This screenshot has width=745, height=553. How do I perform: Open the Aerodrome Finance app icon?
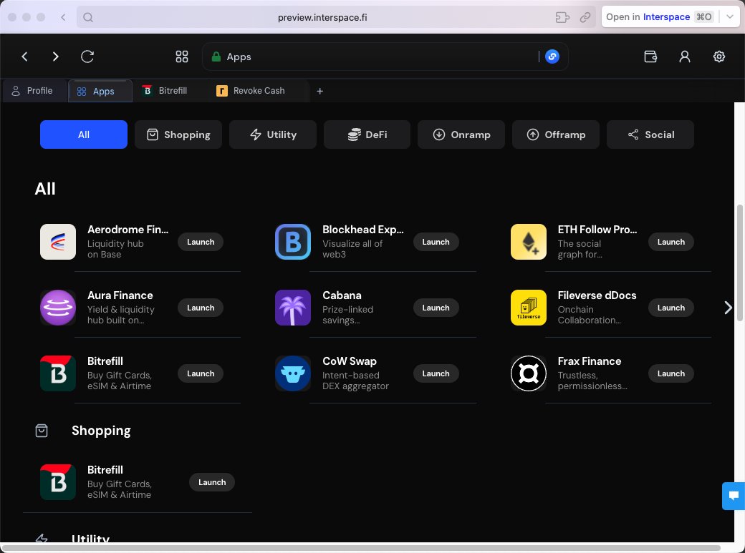pyautogui.click(x=58, y=242)
